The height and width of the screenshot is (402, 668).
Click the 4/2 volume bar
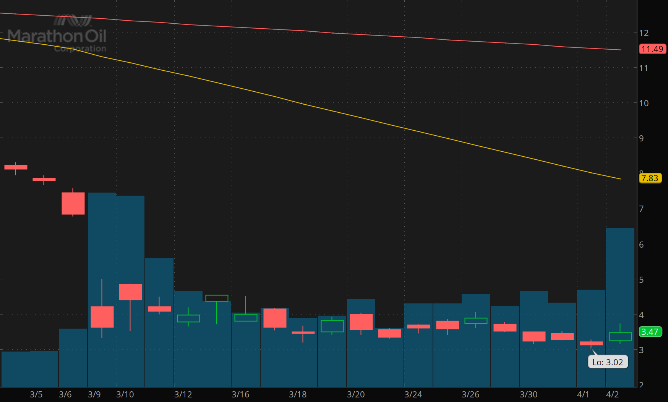point(620,307)
